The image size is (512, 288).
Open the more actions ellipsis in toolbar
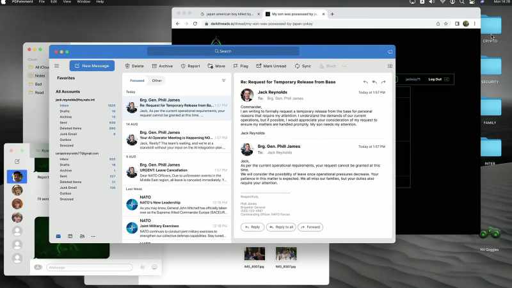click(344, 66)
